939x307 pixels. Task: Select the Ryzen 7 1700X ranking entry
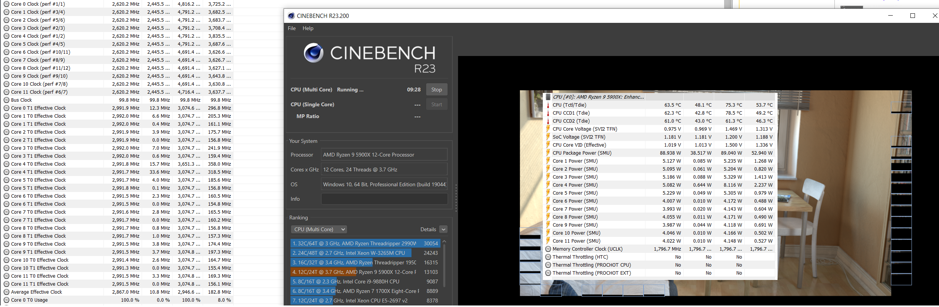[365, 291]
